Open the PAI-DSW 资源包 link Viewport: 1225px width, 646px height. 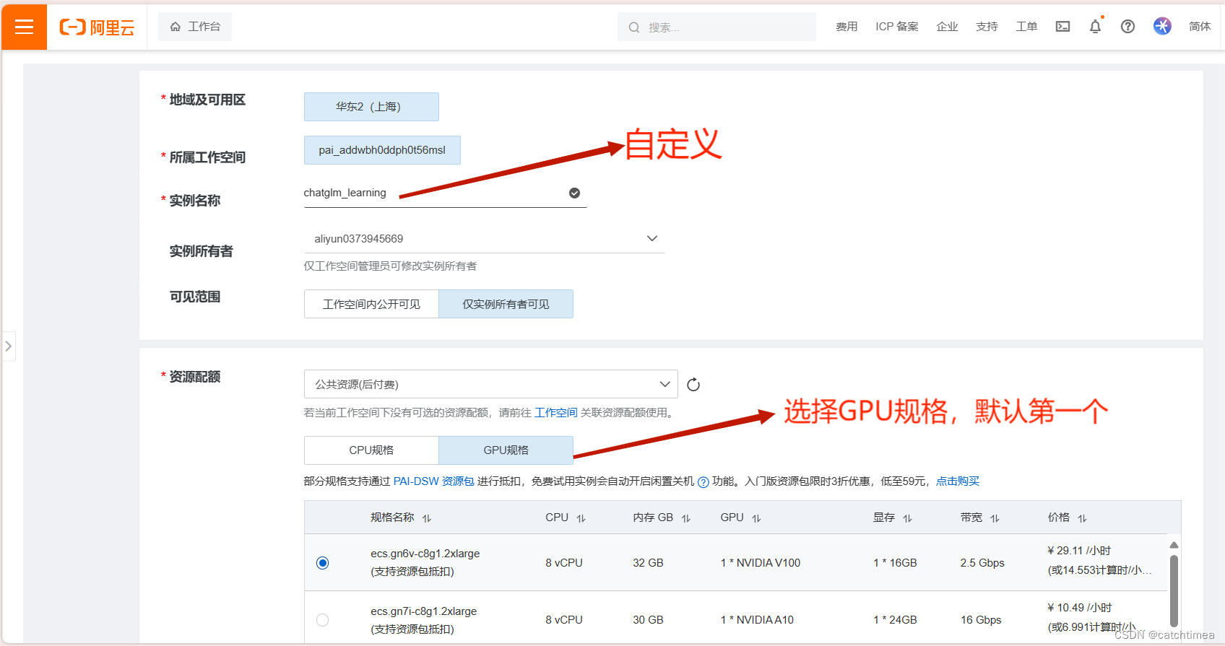click(433, 481)
